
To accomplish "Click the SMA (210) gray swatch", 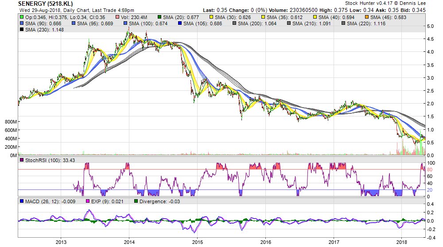I will (288, 23).
